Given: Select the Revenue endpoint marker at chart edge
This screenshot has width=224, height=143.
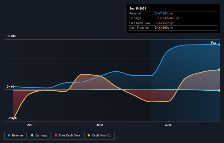Looking at the screenshot, I should click(219, 44).
